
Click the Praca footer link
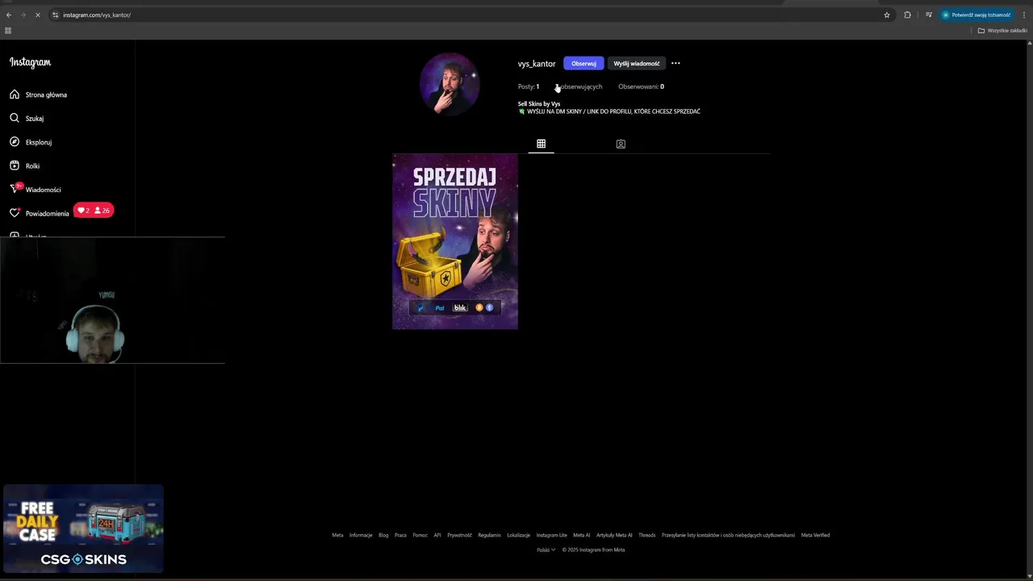click(400, 535)
